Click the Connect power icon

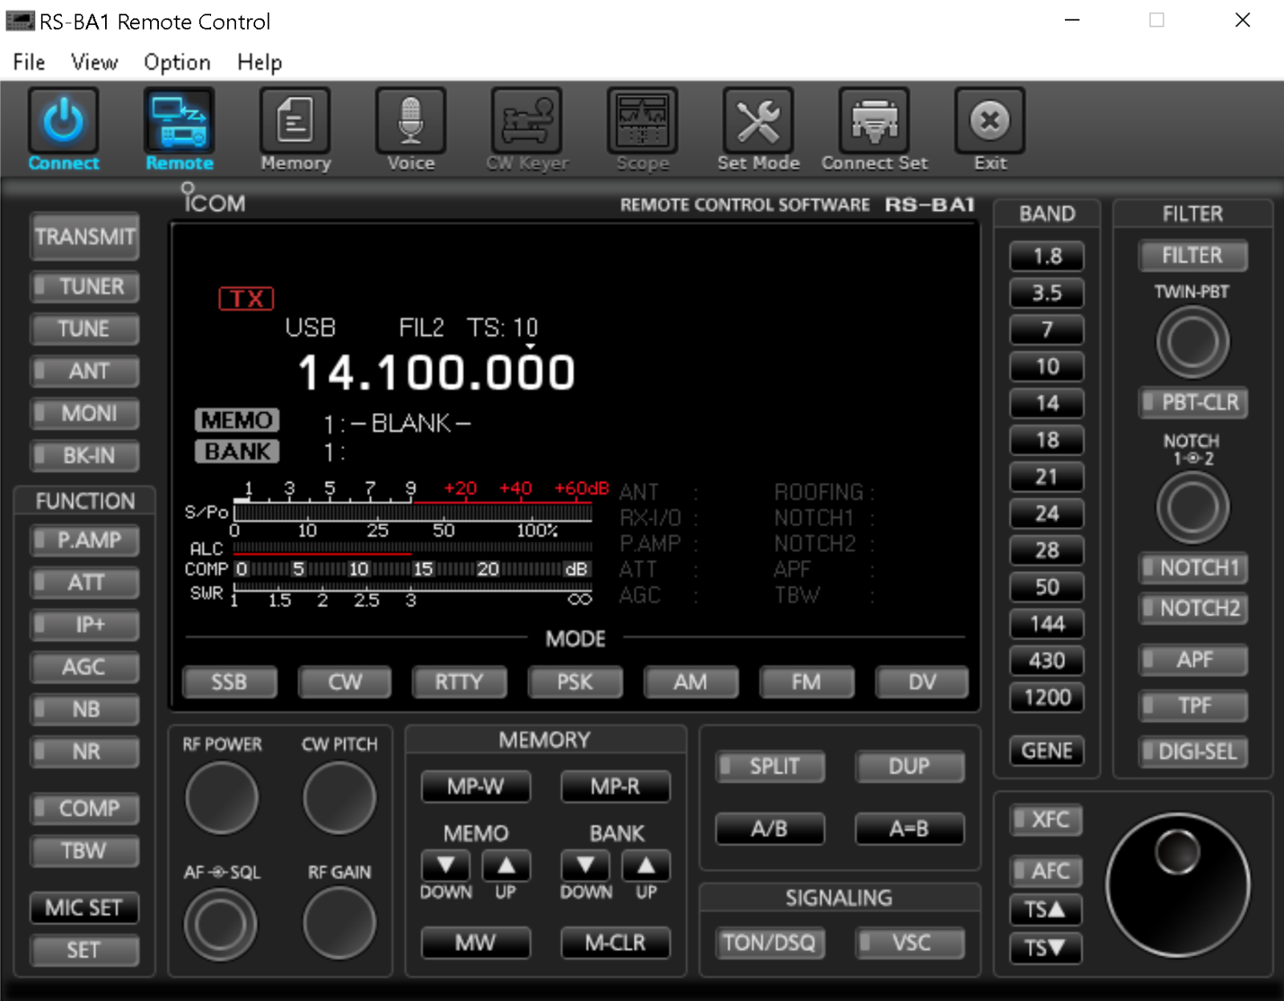63,120
